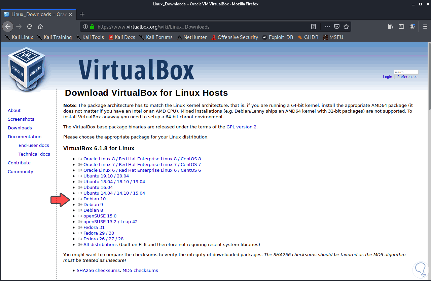
Task: Click the Preferences link
Action: click(407, 76)
